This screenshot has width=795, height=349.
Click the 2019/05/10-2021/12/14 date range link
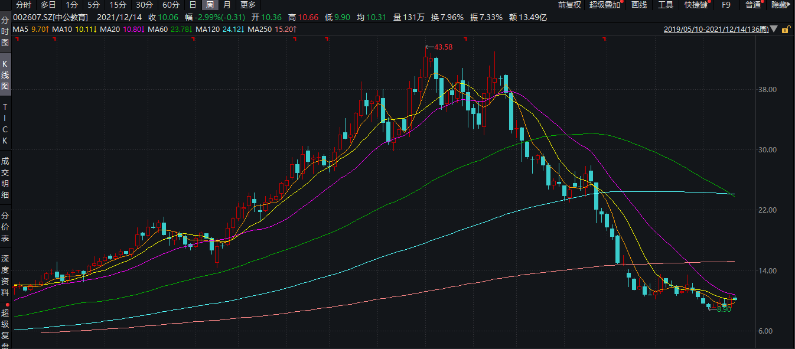[x=716, y=29]
